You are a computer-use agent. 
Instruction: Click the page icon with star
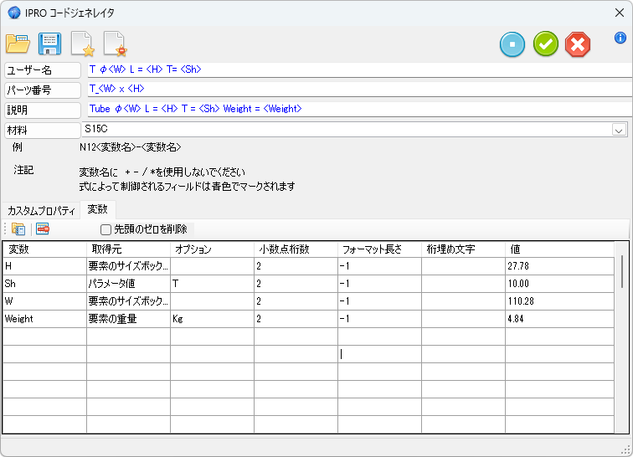point(83,44)
